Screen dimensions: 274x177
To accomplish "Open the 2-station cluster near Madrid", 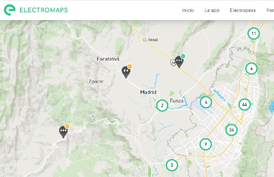I will 162,105.
